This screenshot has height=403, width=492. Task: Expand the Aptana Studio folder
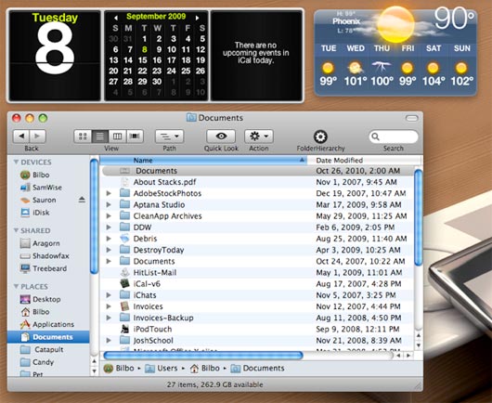(x=109, y=204)
